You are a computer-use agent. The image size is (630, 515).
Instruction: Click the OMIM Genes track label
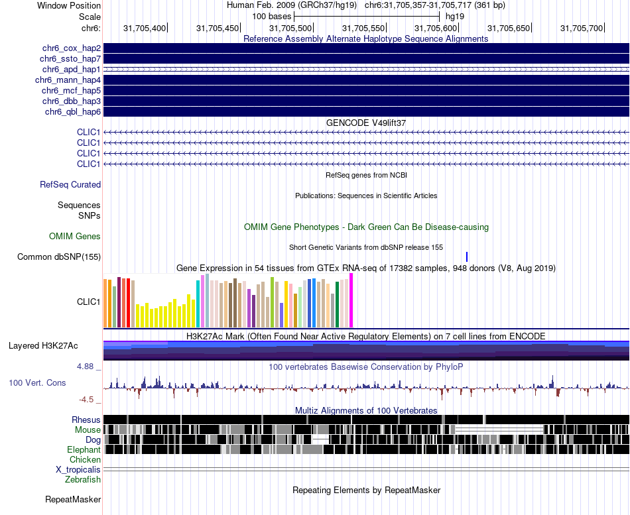(75, 236)
